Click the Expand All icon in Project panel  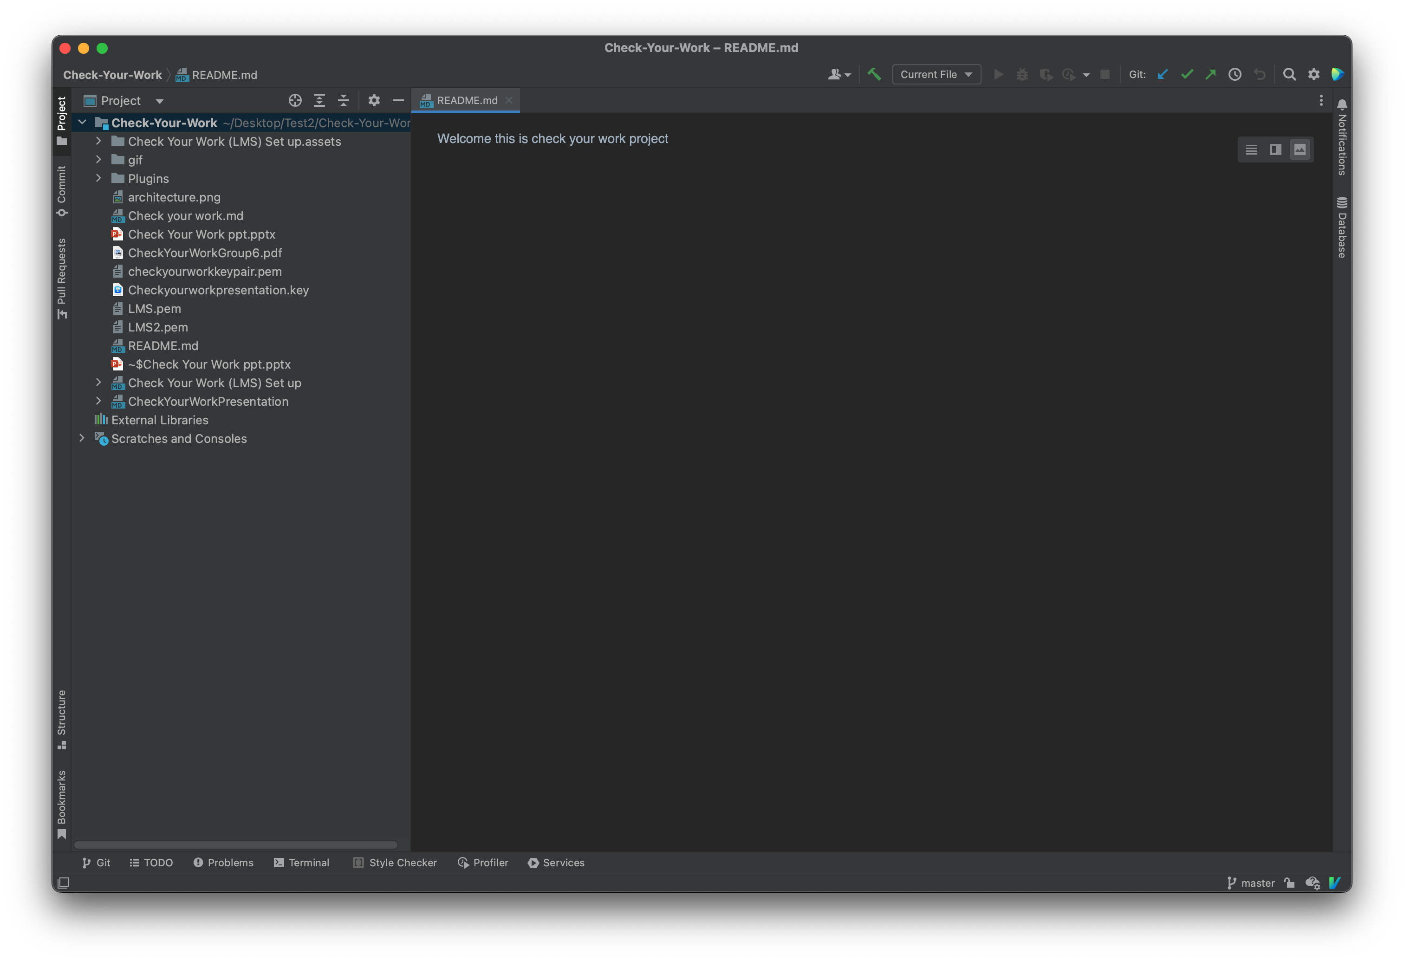click(x=319, y=100)
